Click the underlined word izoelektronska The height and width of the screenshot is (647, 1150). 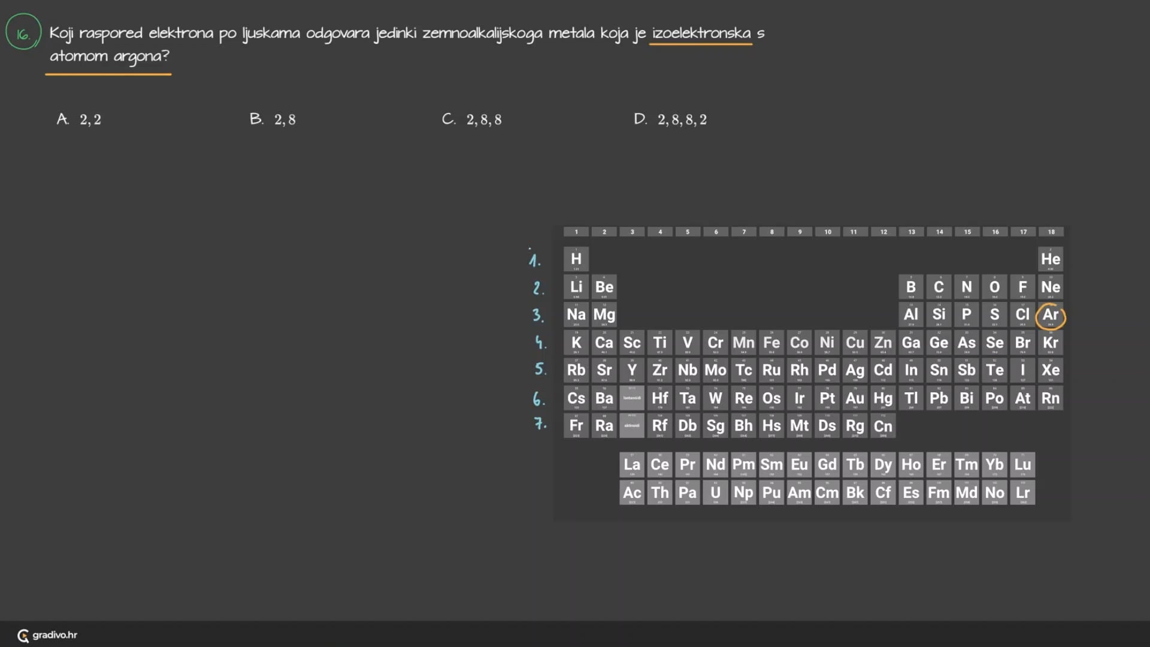(x=701, y=33)
